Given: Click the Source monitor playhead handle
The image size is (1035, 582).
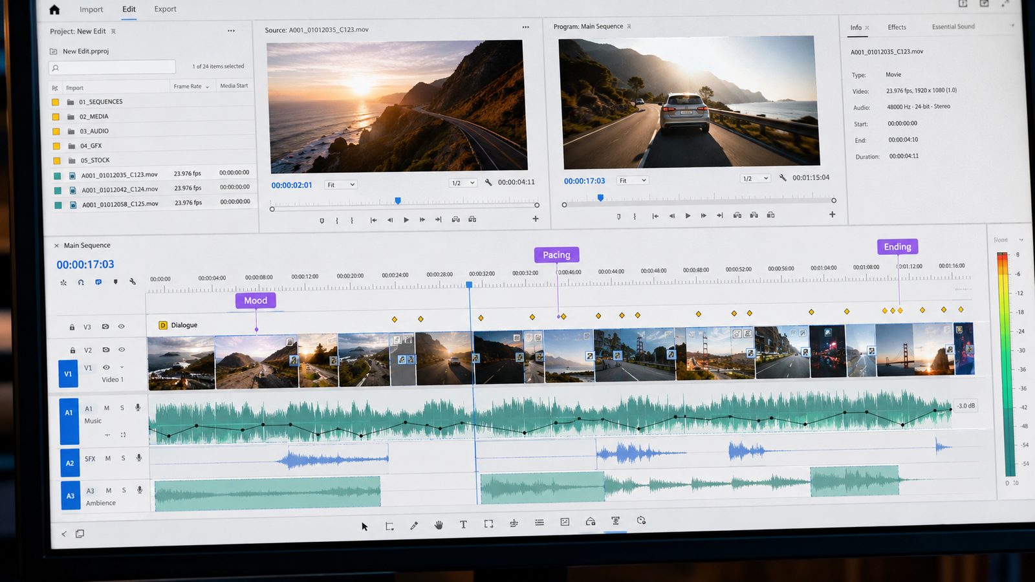Looking at the screenshot, I should coord(398,201).
